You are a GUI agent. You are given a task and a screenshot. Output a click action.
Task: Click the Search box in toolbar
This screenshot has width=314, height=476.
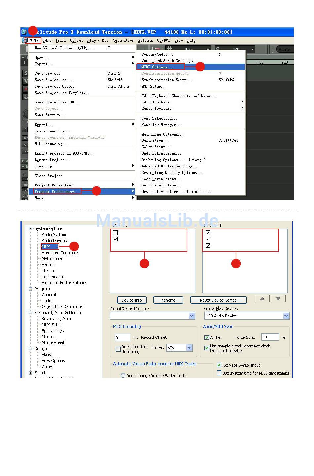tap(284, 49)
